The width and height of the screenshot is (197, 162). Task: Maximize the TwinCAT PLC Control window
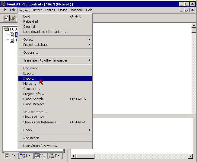coord(187,4)
